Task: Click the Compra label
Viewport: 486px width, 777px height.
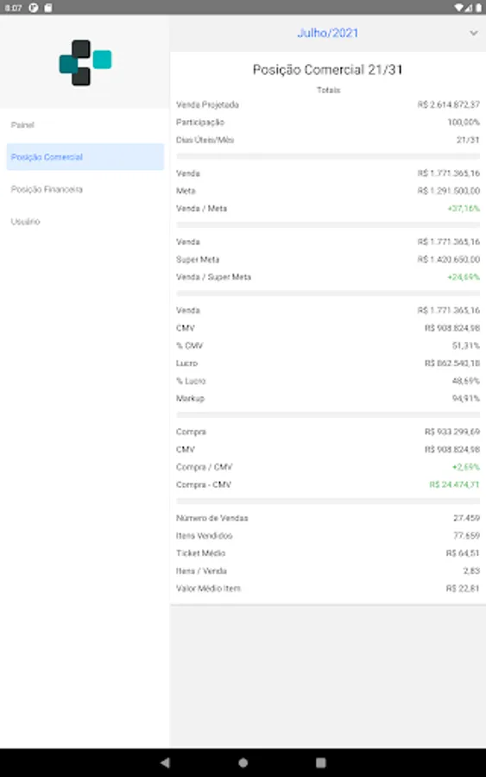Action: coord(191,432)
